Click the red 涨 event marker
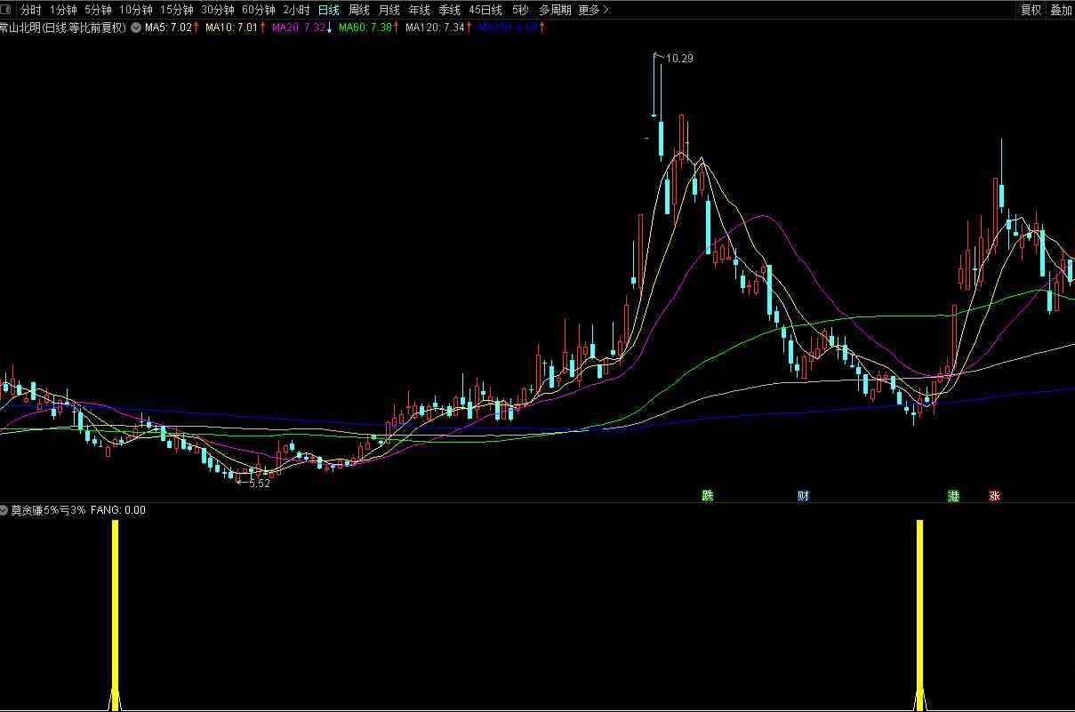This screenshot has width=1075, height=712. [x=994, y=496]
